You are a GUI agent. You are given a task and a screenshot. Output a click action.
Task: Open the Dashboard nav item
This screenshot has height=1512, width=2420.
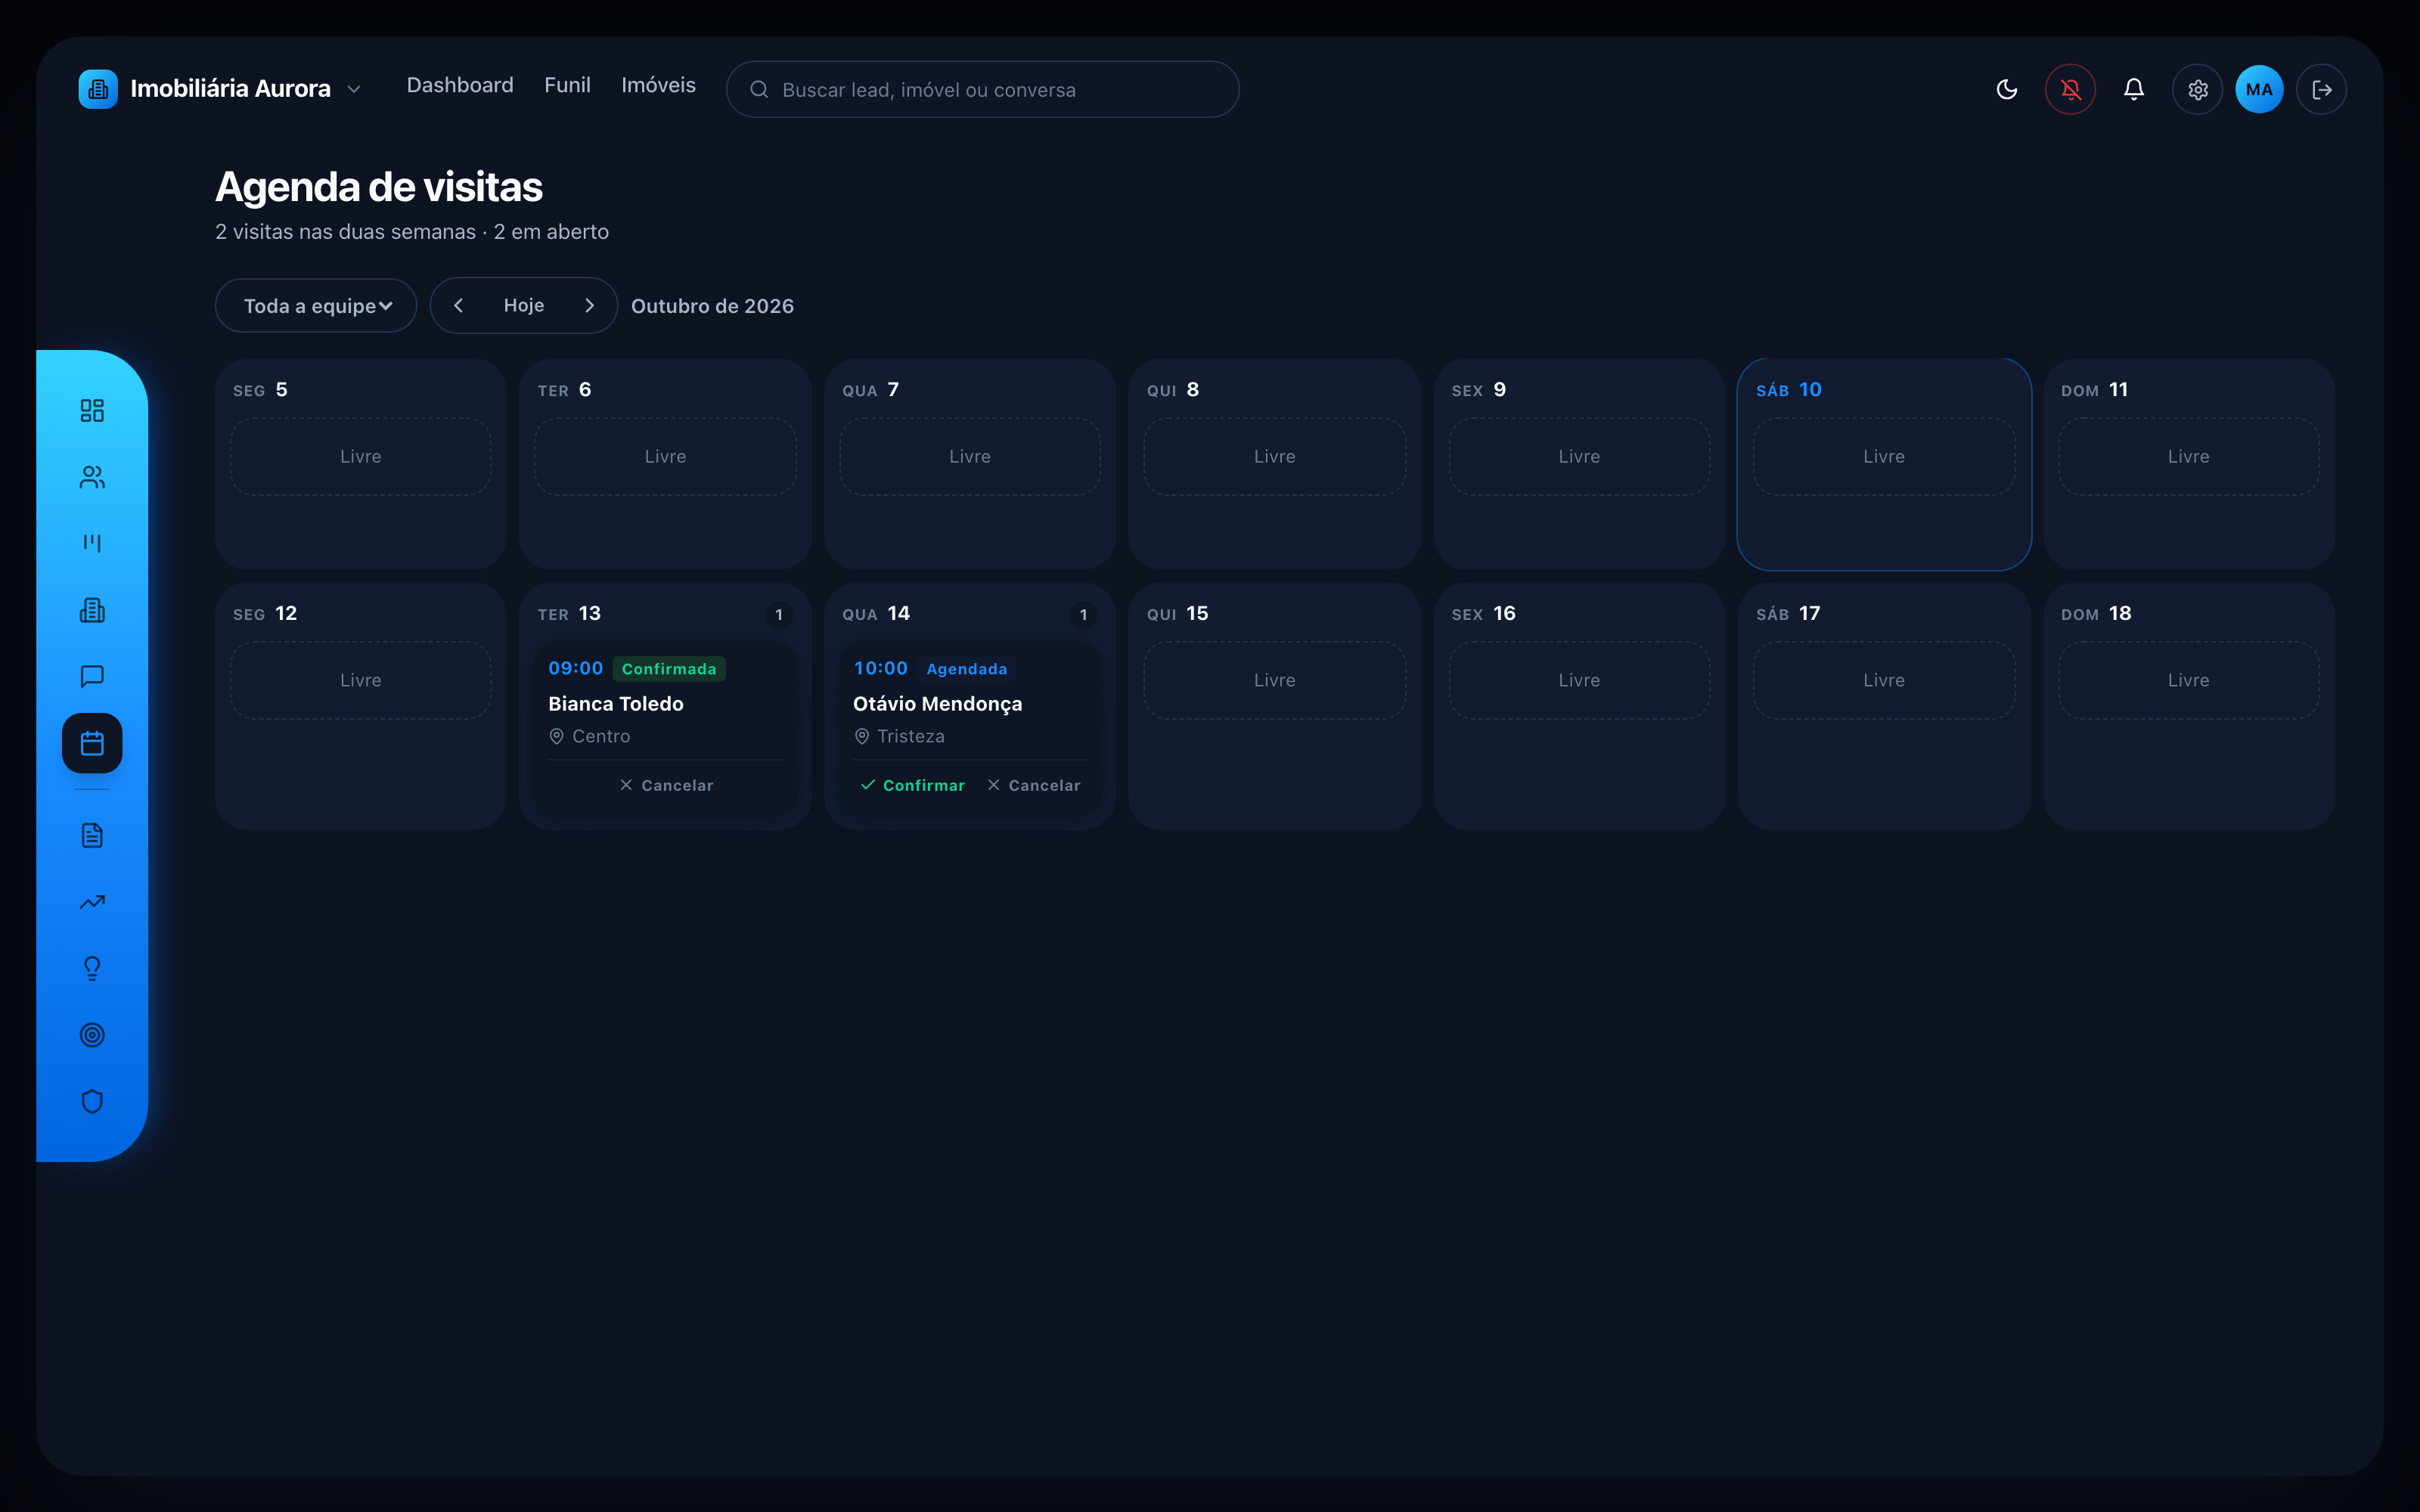coord(460,85)
